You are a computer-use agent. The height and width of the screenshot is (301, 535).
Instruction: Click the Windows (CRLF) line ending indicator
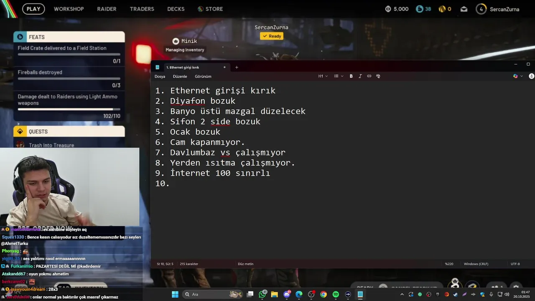(x=476, y=264)
